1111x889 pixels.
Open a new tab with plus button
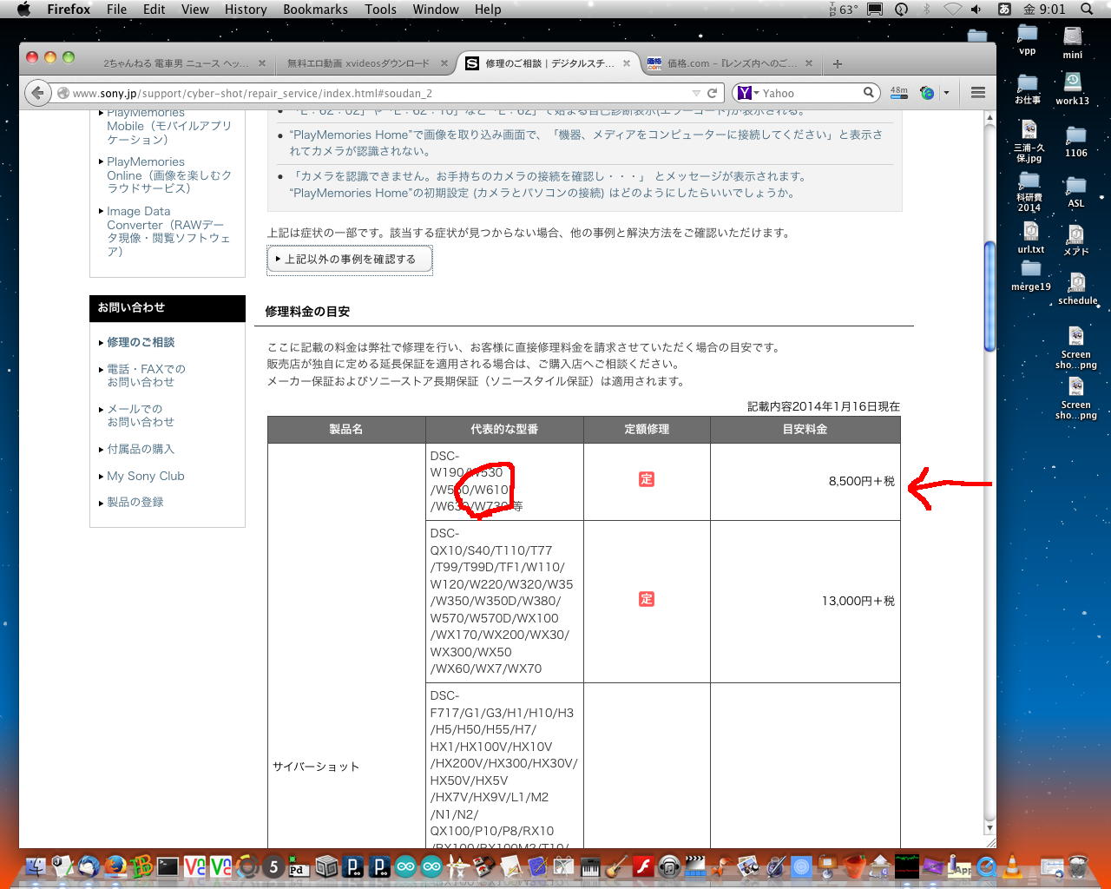(x=838, y=63)
